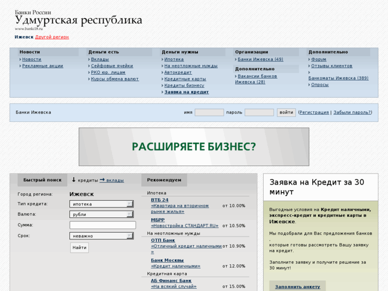The width and height of the screenshot is (388, 291).
Task: Open 'На всякий случай' offer
Action: pos(173,286)
